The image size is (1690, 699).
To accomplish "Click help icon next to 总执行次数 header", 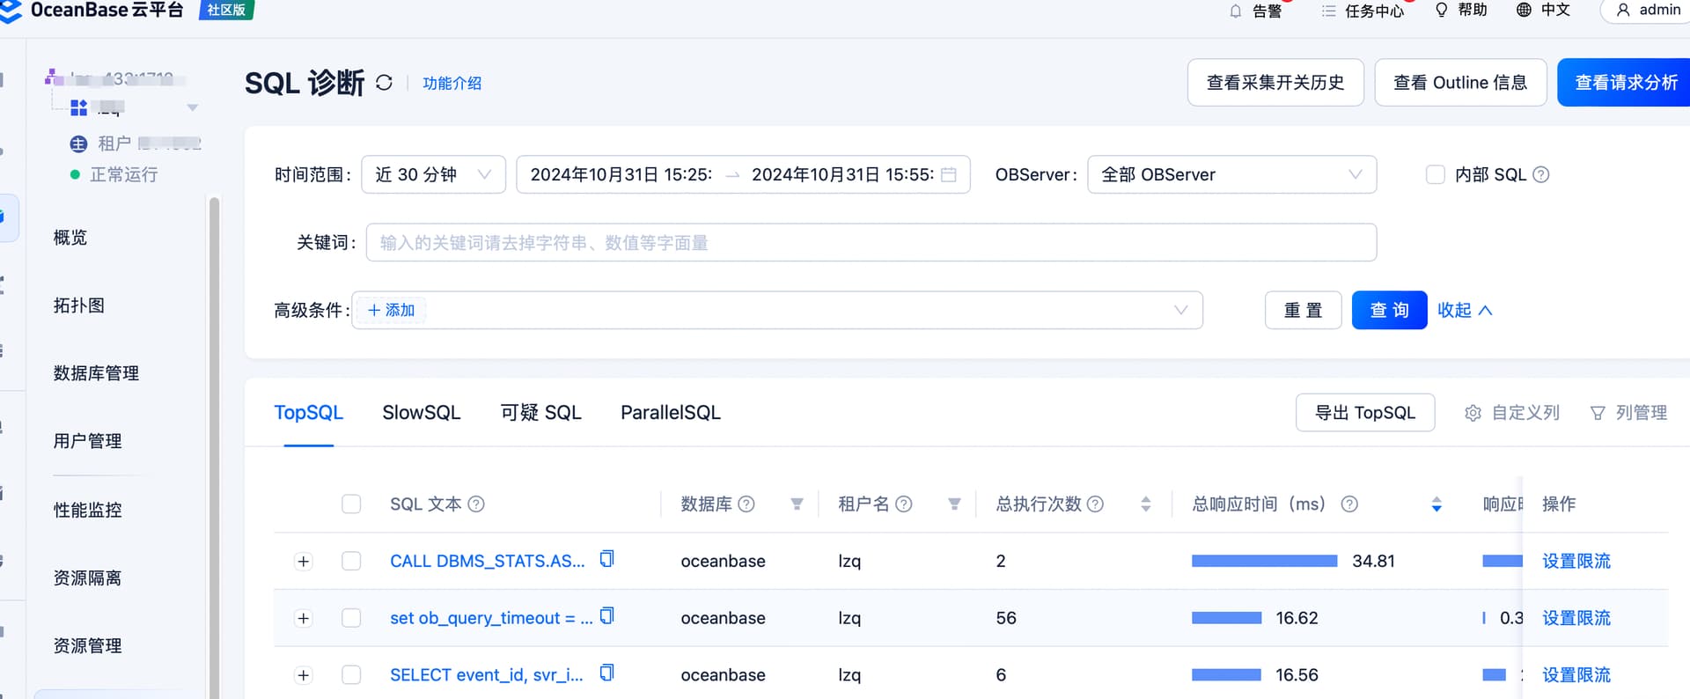I will 1095,504.
